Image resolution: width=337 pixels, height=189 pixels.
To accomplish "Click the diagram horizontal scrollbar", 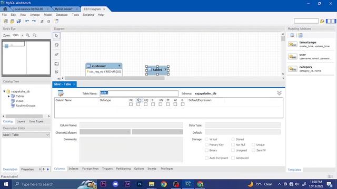I will [x=115, y=78].
